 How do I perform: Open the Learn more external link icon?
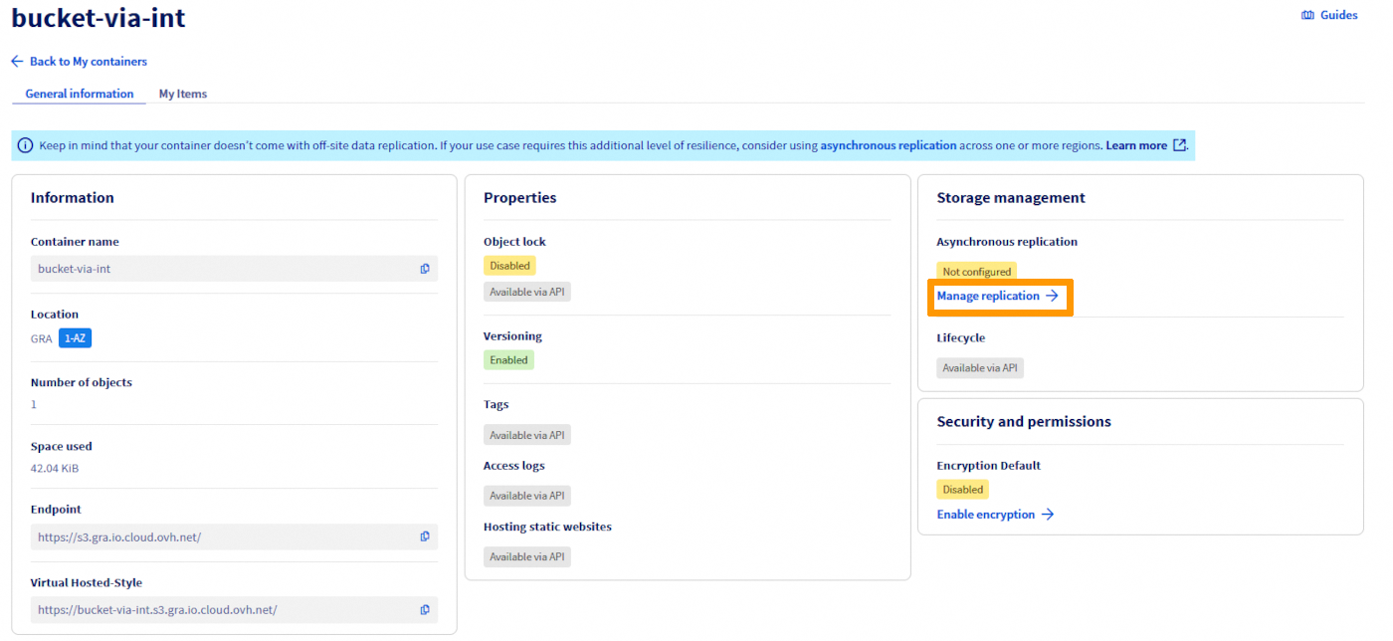point(1180,144)
